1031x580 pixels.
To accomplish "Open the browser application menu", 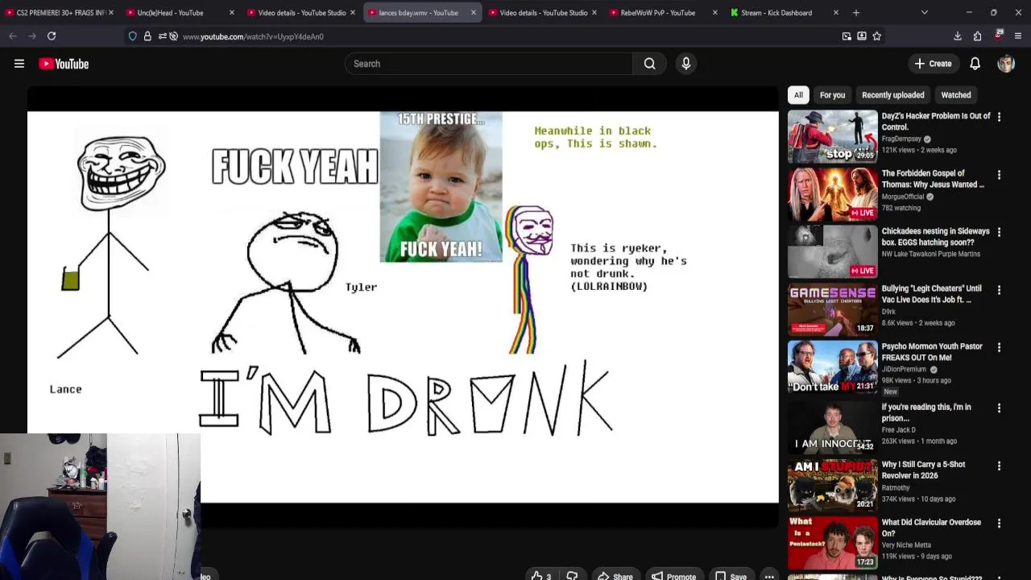I will [1018, 36].
